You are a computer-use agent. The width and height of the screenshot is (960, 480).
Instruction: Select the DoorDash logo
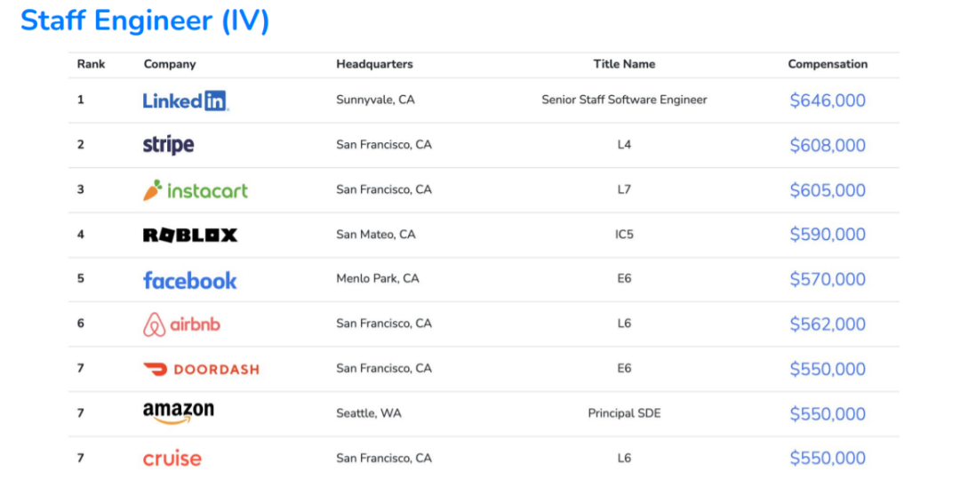click(201, 369)
